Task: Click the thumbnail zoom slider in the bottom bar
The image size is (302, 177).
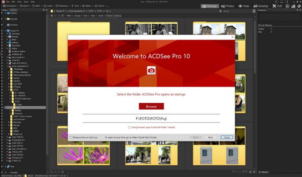Action: click(x=240, y=172)
